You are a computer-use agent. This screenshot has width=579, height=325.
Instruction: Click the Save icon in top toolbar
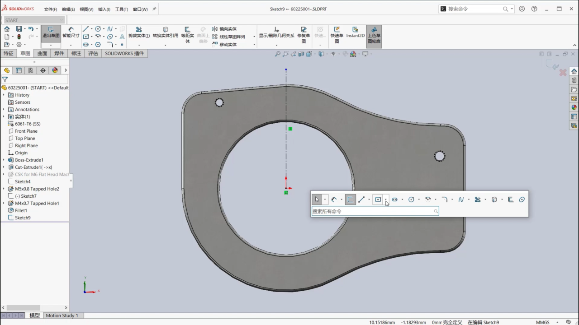click(x=19, y=29)
